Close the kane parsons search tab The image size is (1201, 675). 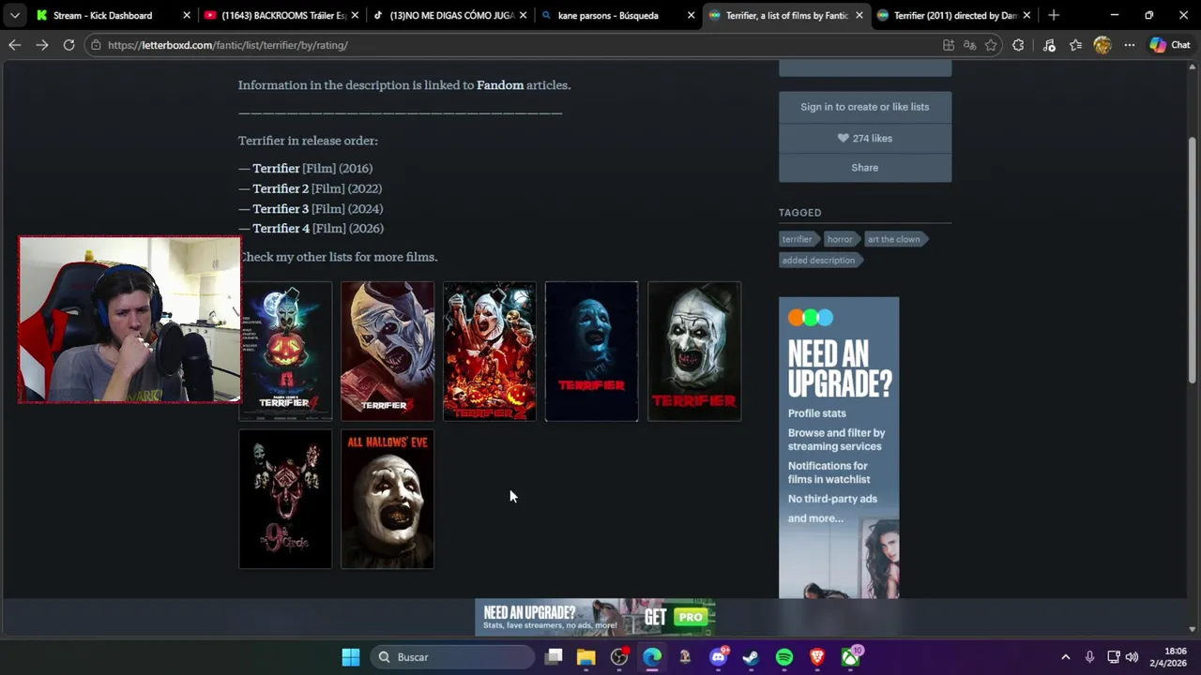pos(692,15)
